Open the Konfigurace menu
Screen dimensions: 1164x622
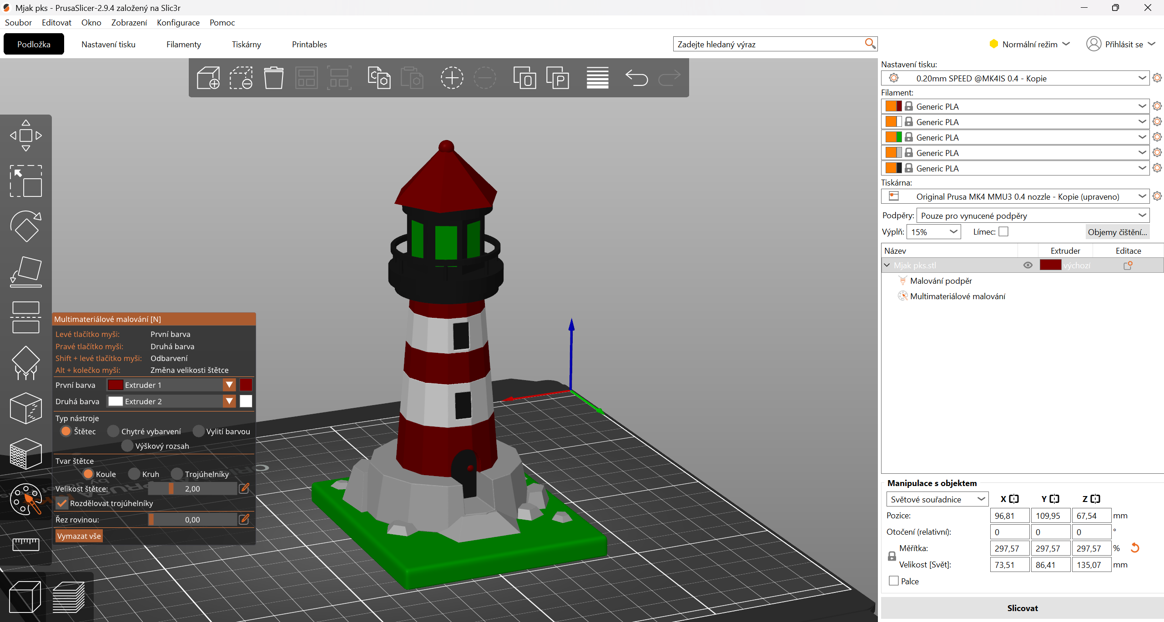click(x=178, y=22)
